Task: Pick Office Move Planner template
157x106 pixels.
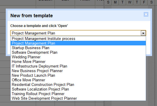Action: point(78,80)
